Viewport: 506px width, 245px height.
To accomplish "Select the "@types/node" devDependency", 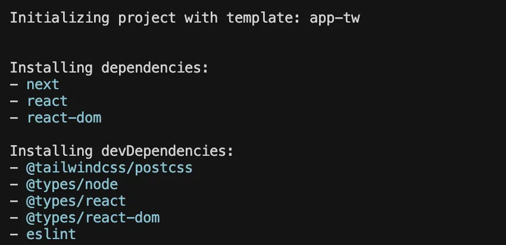I will 72,184.
